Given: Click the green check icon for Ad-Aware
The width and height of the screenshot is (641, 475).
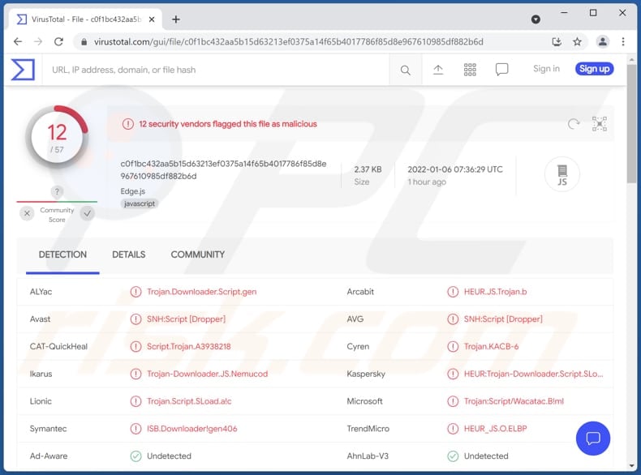Looking at the screenshot, I should pos(136,456).
